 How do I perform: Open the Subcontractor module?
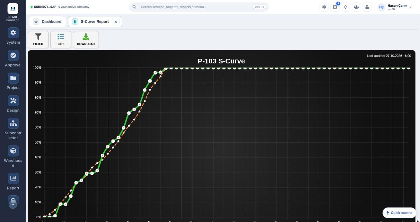[13, 129]
